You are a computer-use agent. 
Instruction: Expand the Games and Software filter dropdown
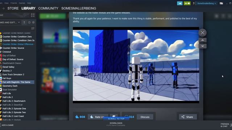[10, 22]
